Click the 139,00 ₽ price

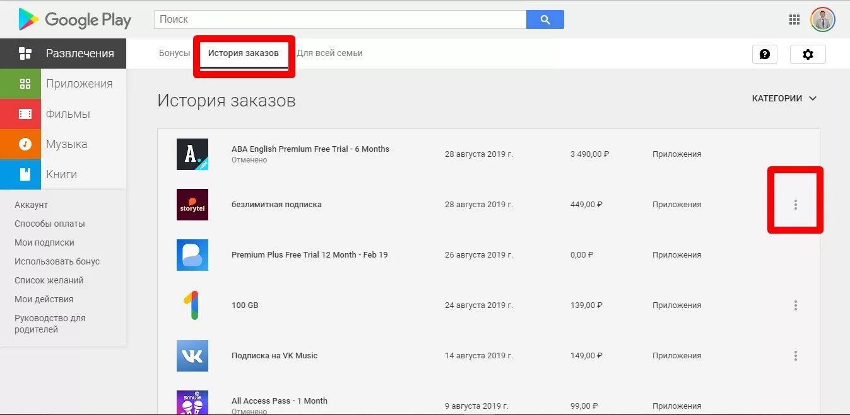(586, 305)
